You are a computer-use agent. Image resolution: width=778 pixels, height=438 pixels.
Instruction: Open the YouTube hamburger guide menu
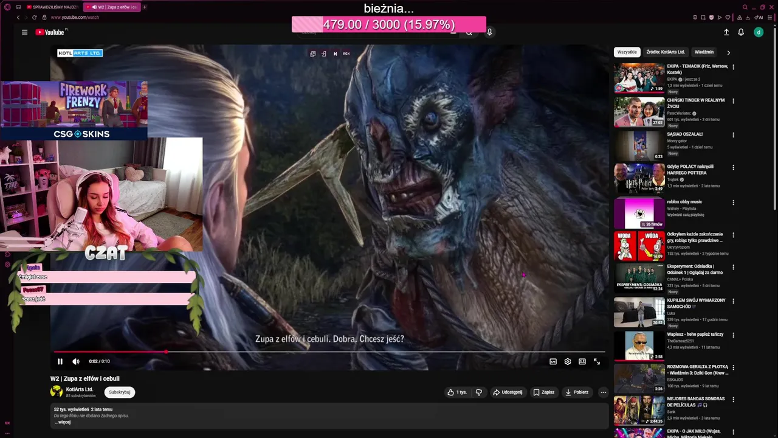click(x=24, y=32)
